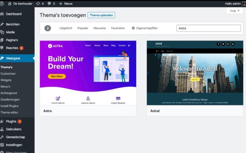
Task: Click the Nieuw label in admin bar
Action: pos(68,3)
